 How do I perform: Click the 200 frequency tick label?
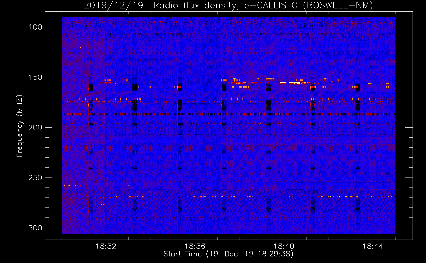pos(35,128)
